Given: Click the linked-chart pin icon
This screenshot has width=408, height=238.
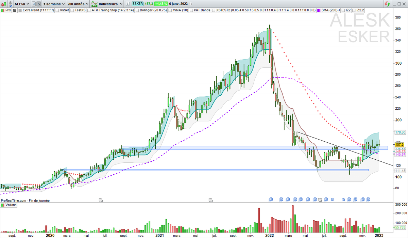Looking at the screenshot, I should 10,4.
